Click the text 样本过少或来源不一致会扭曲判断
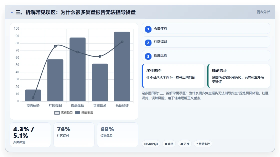This screenshot has height=157, width=280. click(x=171, y=77)
